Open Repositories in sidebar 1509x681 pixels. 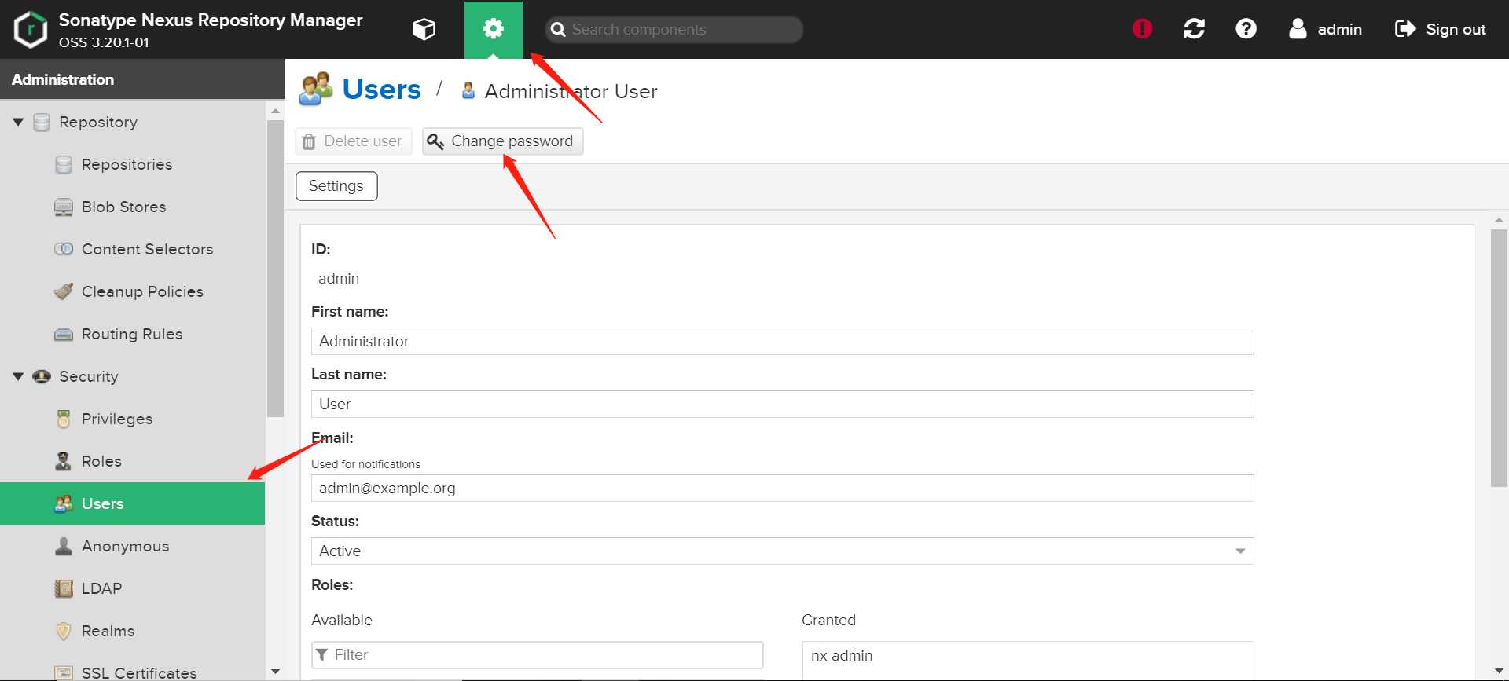127,164
